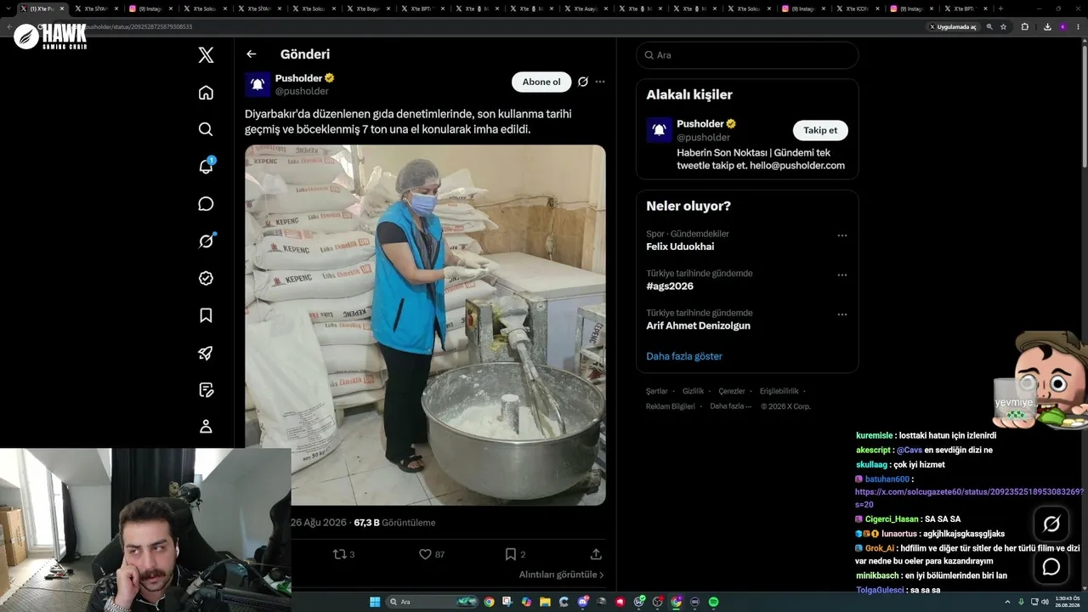Open Erişilebilirlik footer link

click(779, 391)
